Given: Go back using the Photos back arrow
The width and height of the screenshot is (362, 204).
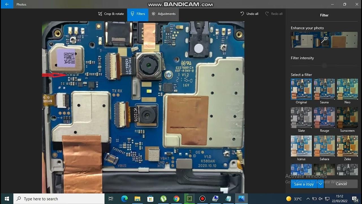Looking at the screenshot, I should (7, 4).
